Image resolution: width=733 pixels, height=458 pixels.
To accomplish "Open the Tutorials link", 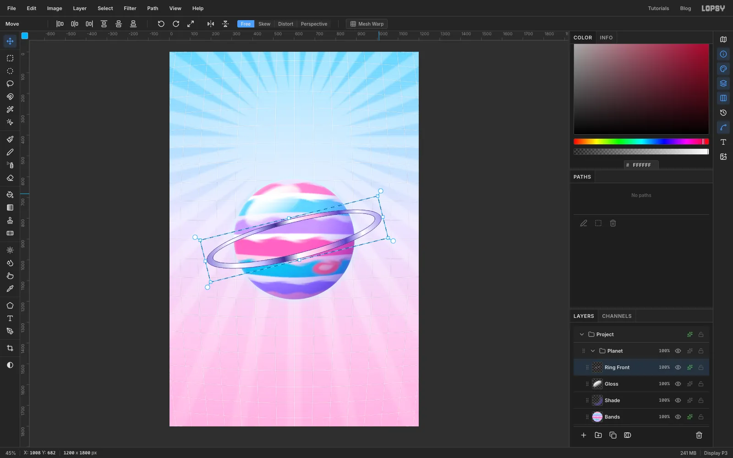I will pos(658,8).
